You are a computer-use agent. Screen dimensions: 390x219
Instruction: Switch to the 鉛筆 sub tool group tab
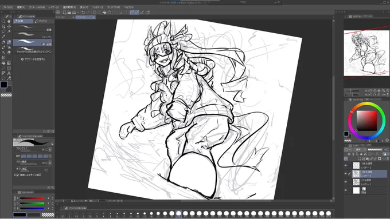(x=24, y=21)
